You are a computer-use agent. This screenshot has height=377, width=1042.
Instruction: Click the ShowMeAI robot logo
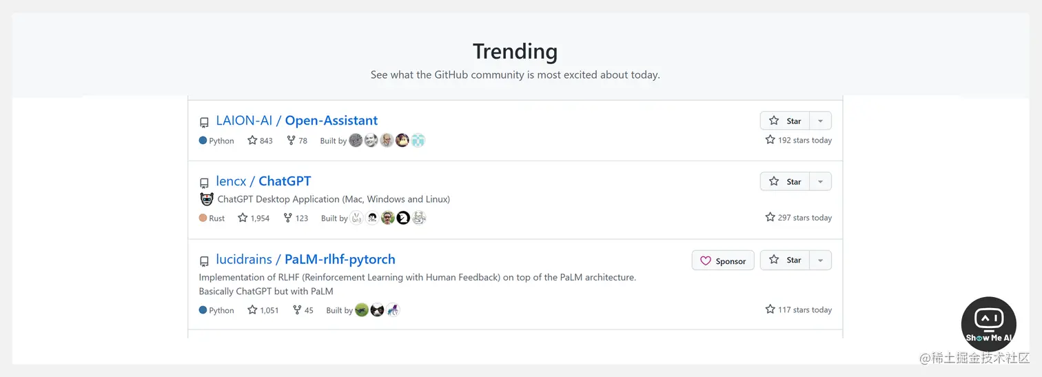click(x=988, y=323)
